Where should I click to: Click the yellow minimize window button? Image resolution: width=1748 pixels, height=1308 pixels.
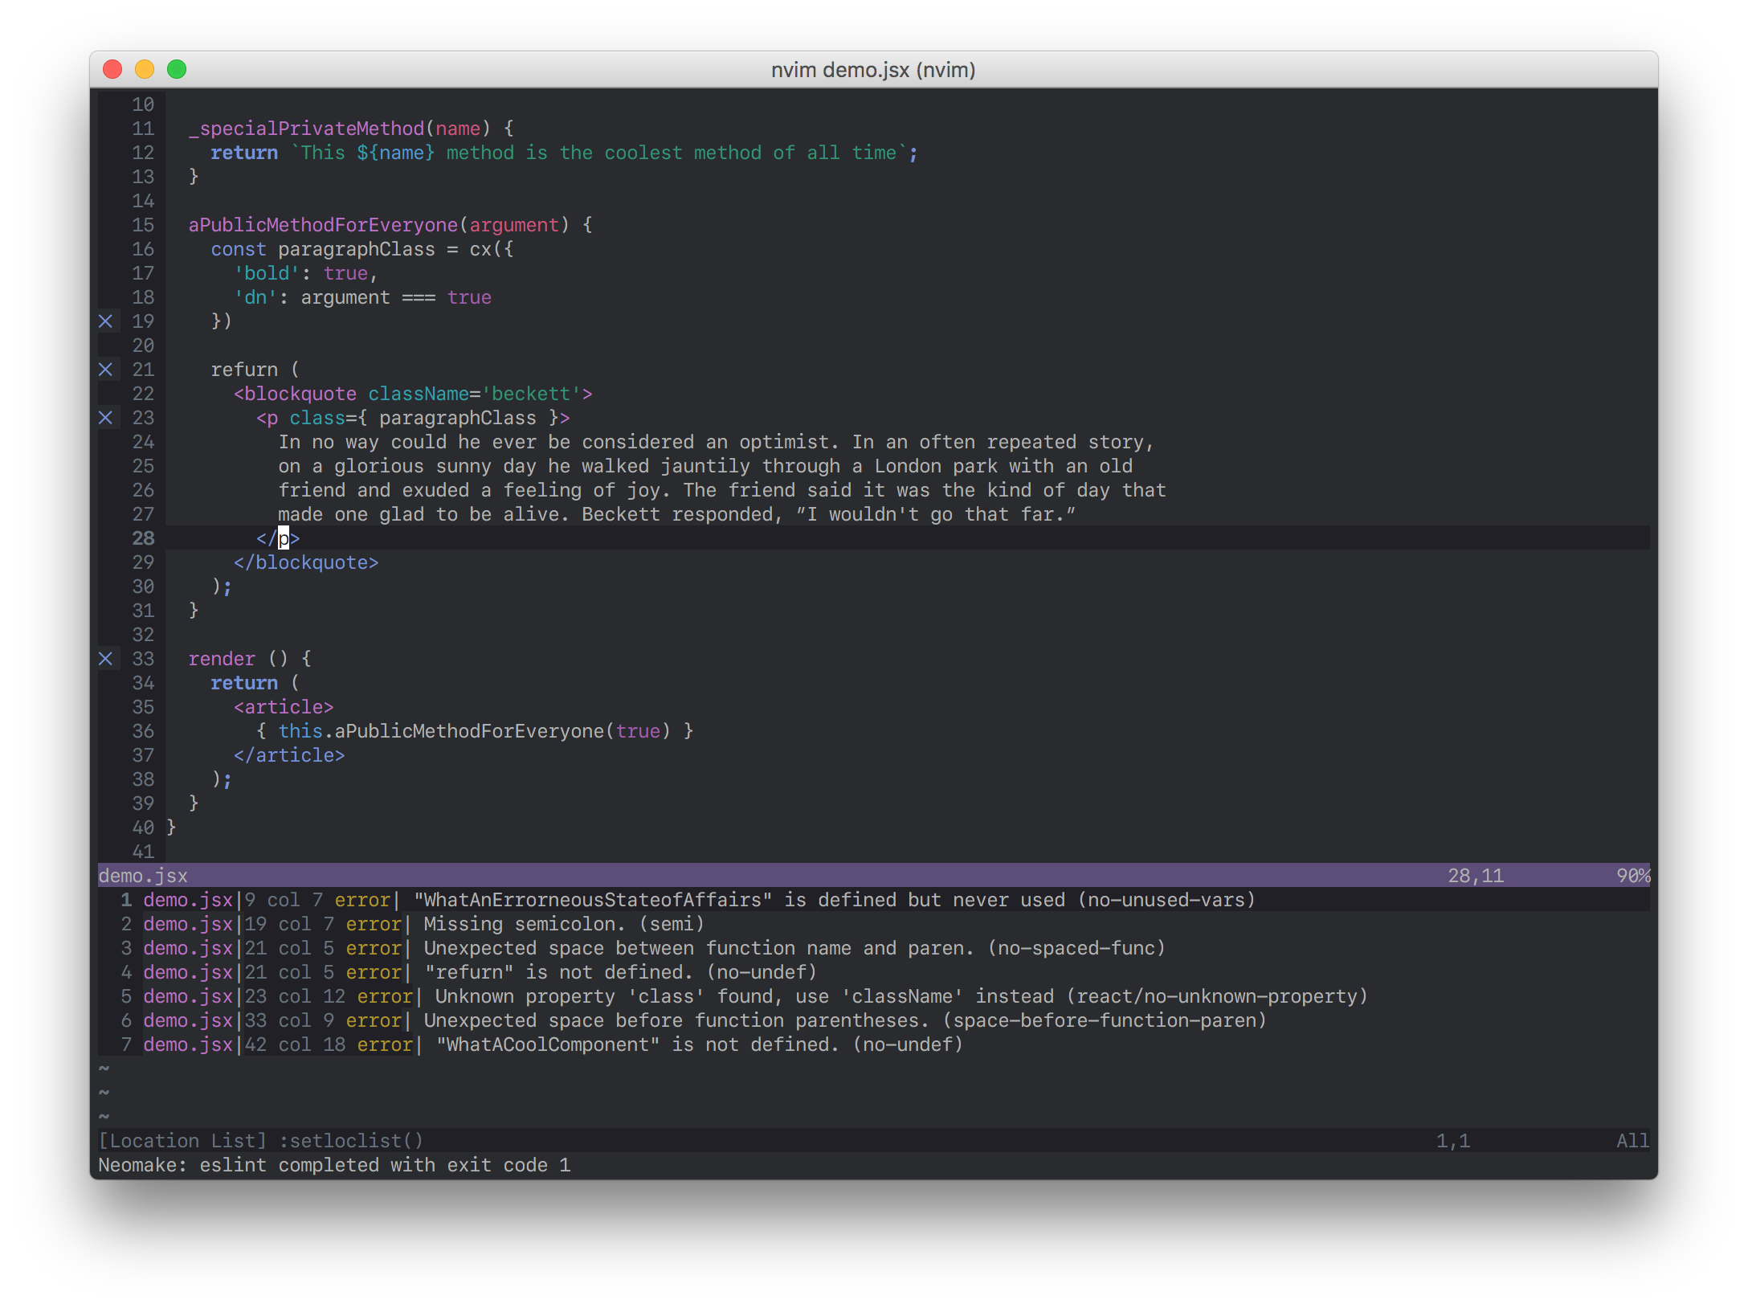[x=145, y=70]
